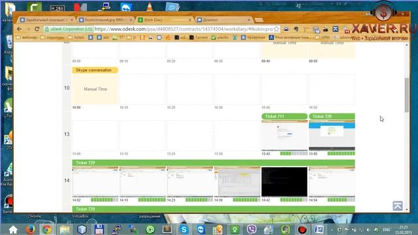Click the Ticket 729 label above 13:55
The height and width of the screenshot is (235, 418).
[332, 116]
